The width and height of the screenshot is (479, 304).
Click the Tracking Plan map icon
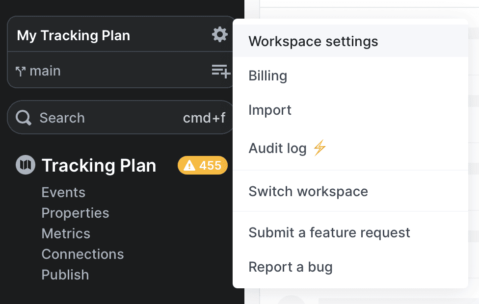click(25, 165)
